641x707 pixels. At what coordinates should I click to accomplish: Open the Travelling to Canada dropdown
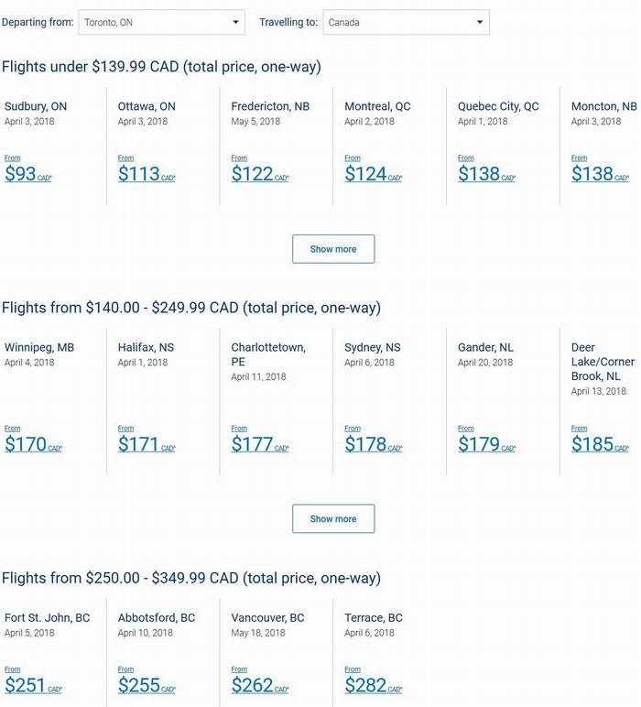pyautogui.click(x=407, y=22)
